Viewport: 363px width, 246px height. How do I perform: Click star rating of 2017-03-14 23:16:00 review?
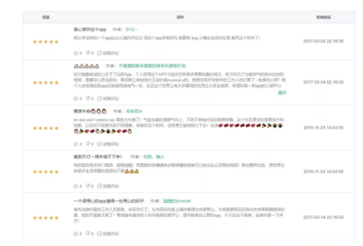(x=46, y=217)
